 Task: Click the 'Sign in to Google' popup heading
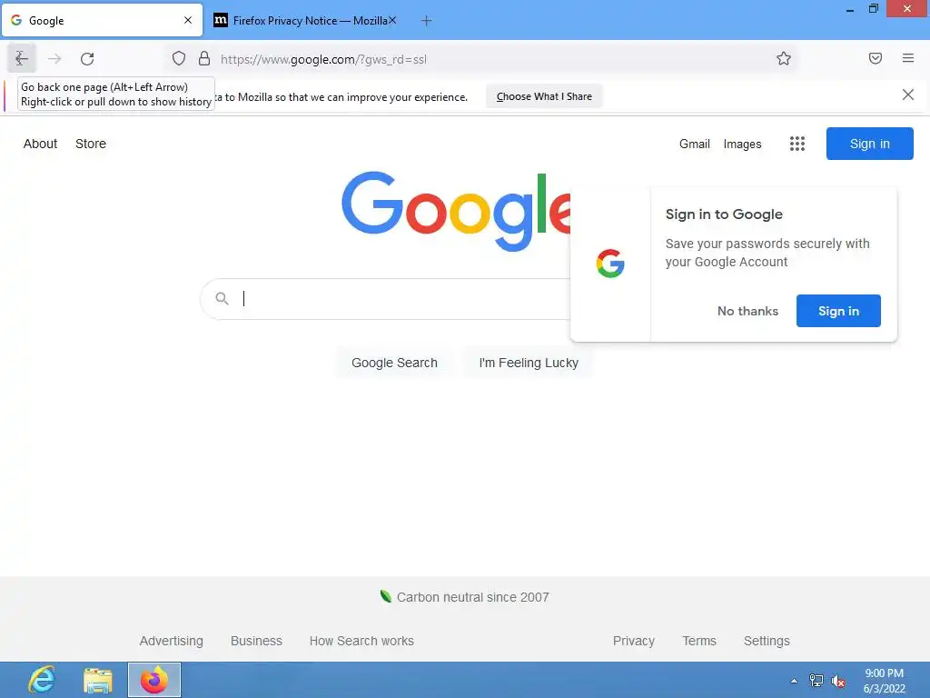coord(724,214)
